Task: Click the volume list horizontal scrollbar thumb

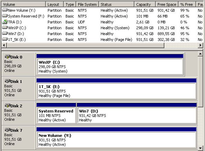Action: [x=85, y=45]
